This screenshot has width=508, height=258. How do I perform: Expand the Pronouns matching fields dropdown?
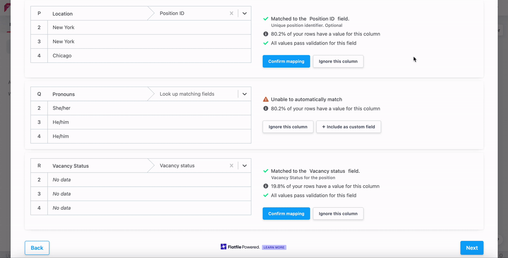[244, 94]
